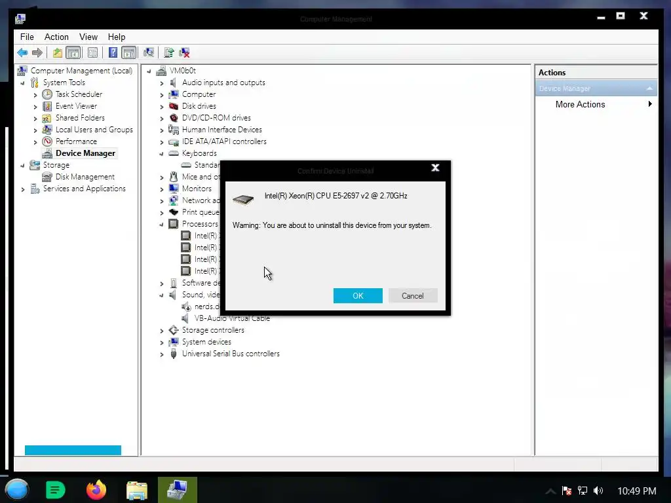Toggle the Show/Hide Console Tree icon
This screenshot has height=503, width=671.
point(73,52)
